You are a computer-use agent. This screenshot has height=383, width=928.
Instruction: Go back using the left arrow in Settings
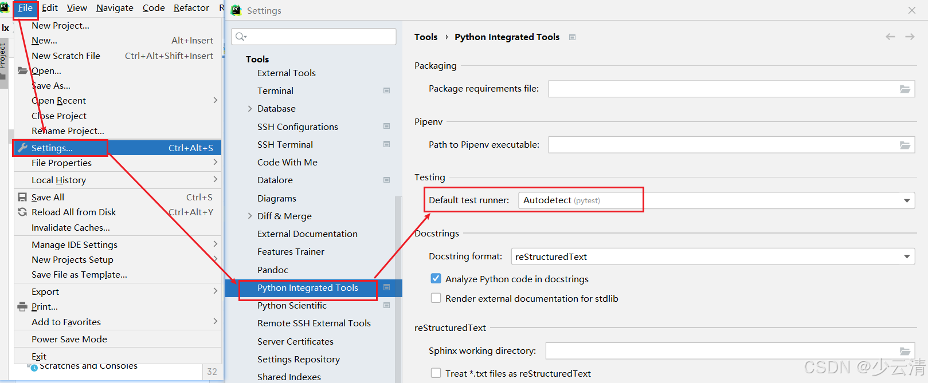[890, 37]
